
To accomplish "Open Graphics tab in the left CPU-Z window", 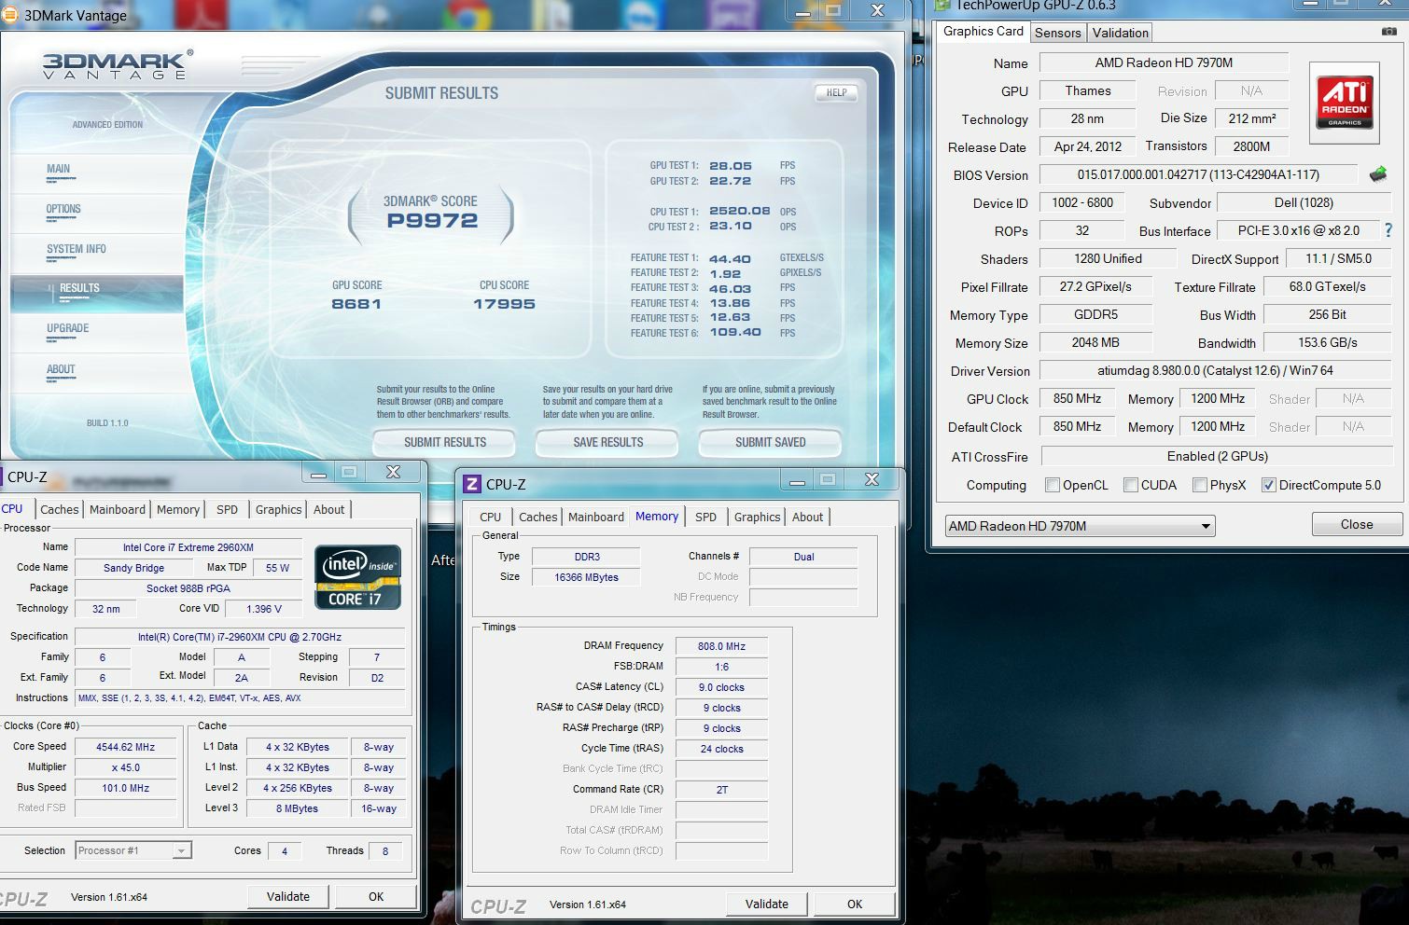I will [x=278, y=509].
